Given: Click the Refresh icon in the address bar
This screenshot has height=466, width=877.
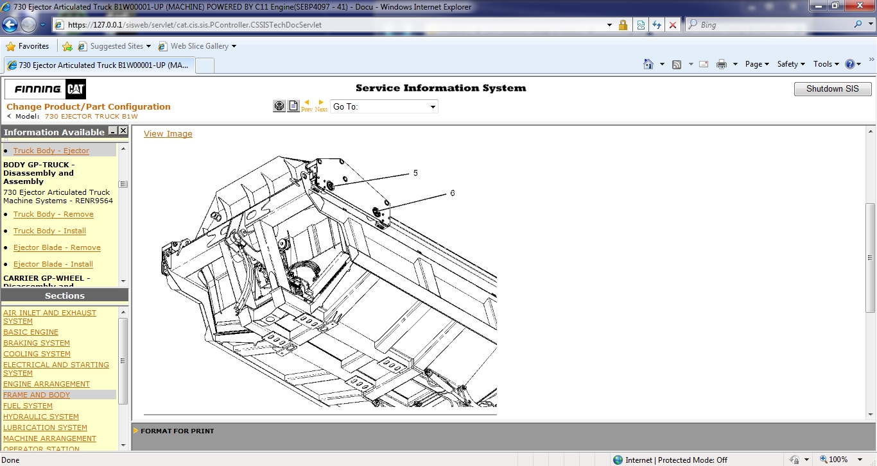Looking at the screenshot, I should 657,24.
